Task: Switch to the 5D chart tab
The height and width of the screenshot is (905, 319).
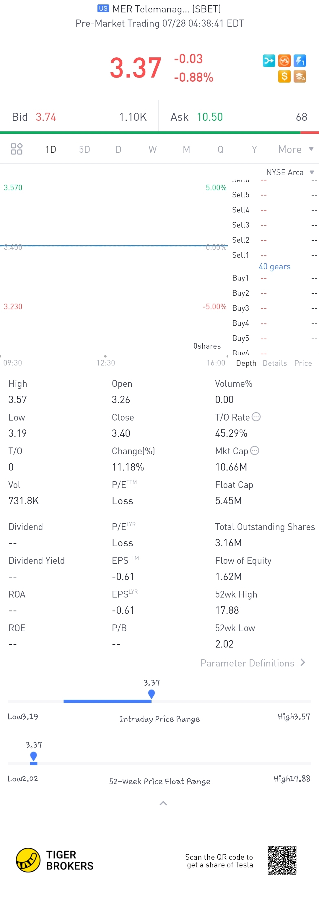Action: point(84,149)
